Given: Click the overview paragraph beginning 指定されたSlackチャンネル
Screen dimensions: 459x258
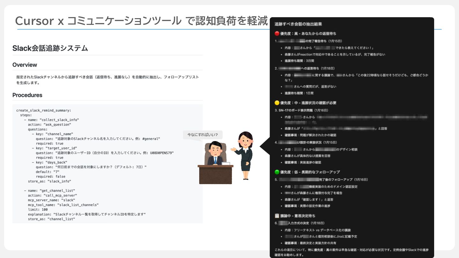Looking at the screenshot, I should pyautogui.click(x=107, y=80).
